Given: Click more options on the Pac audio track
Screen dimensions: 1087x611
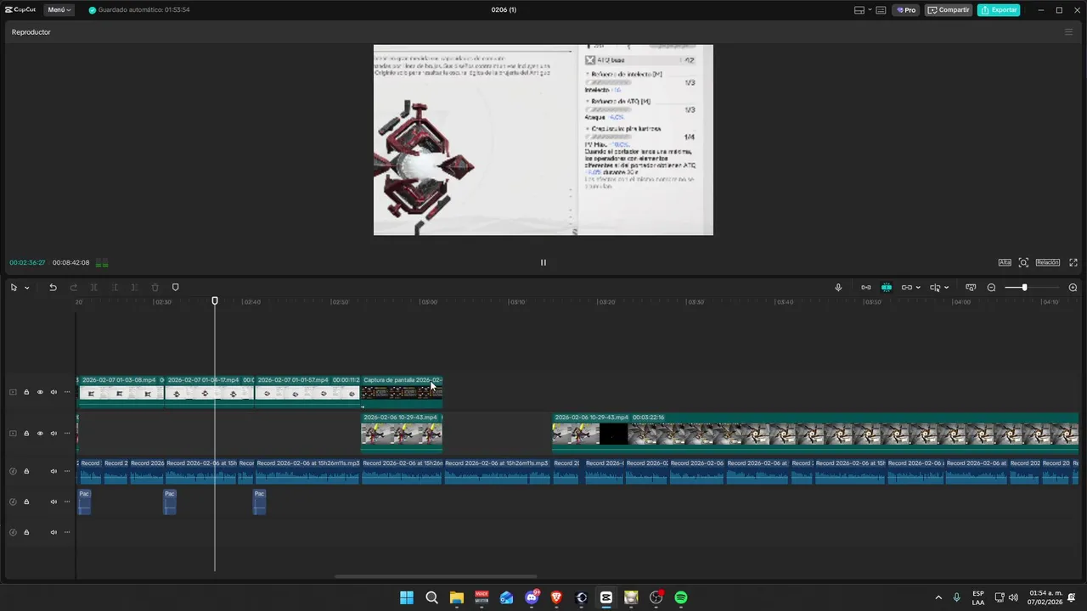Looking at the screenshot, I should pos(67,502).
